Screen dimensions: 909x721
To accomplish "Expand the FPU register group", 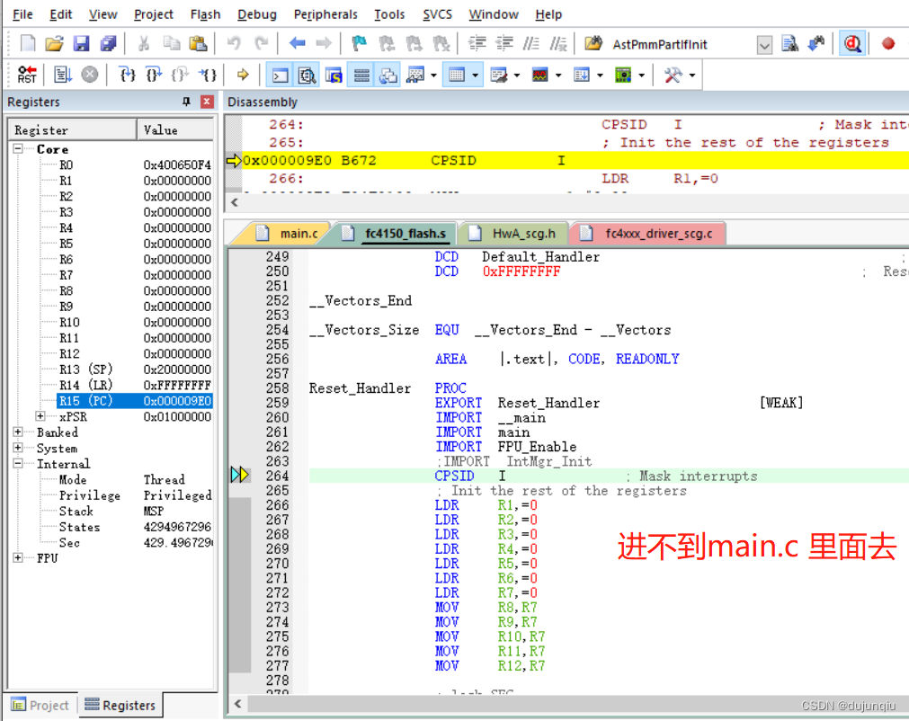I will click(18, 557).
